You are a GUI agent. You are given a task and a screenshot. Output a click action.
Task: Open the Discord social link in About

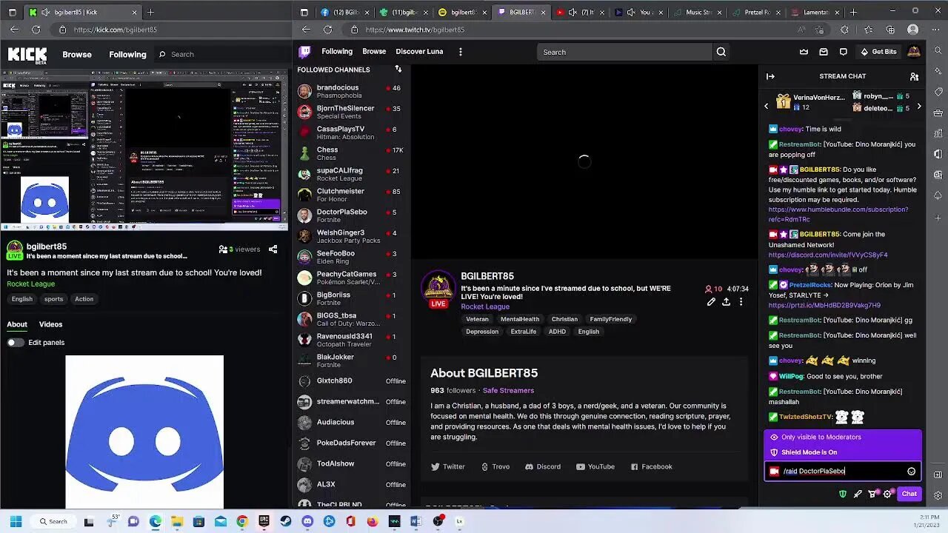[x=543, y=467]
